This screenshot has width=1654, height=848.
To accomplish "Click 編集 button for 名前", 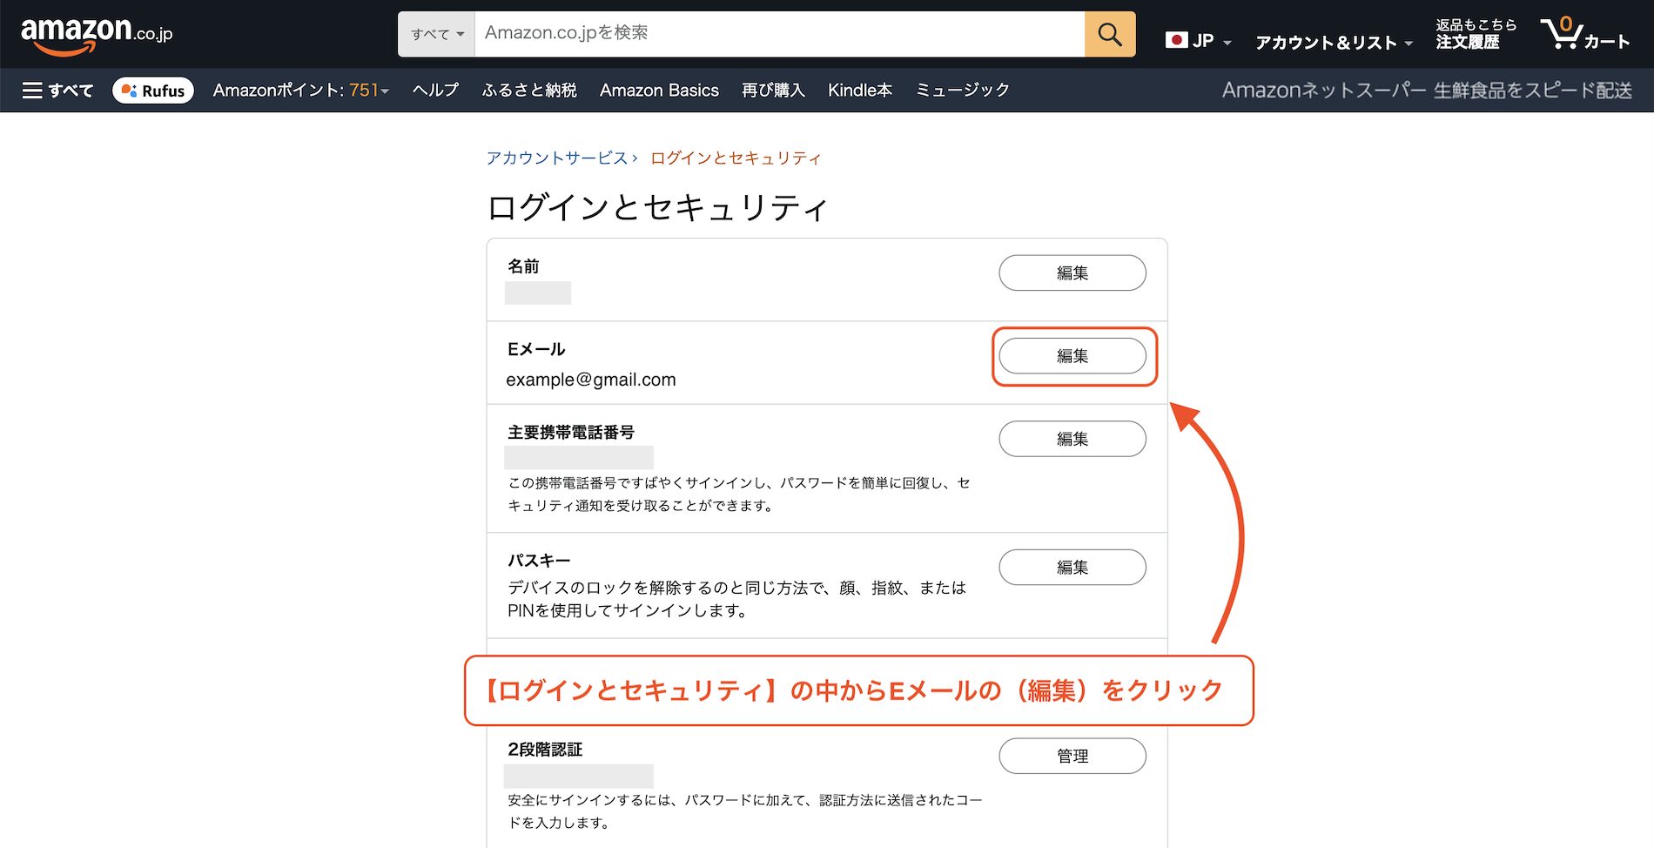I will coord(1072,273).
